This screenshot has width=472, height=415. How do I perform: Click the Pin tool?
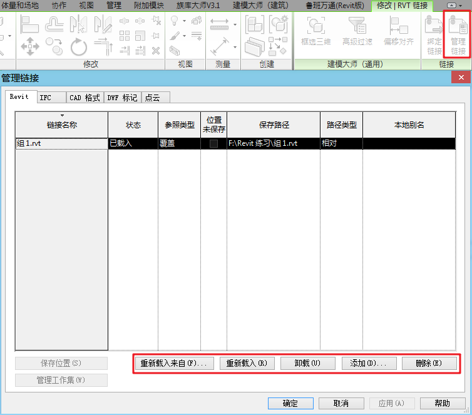click(156, 36)
